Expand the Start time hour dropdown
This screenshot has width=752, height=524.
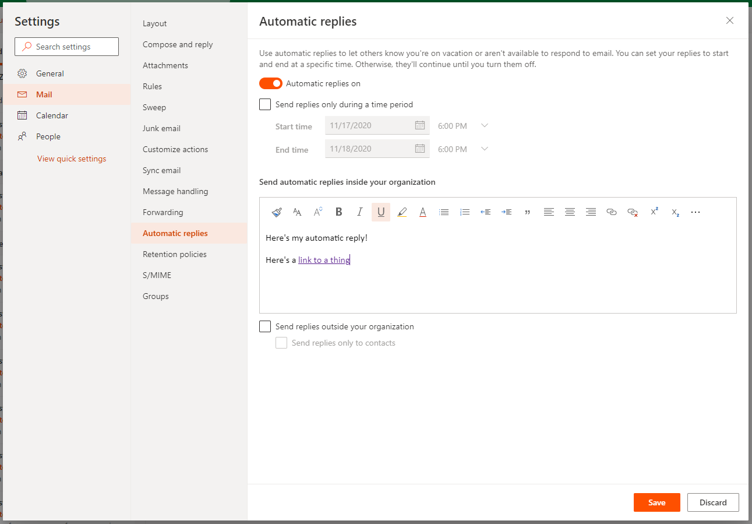point(484,125)
